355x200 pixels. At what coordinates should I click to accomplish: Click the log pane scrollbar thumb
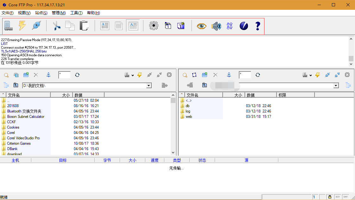(x=351, y=58)
